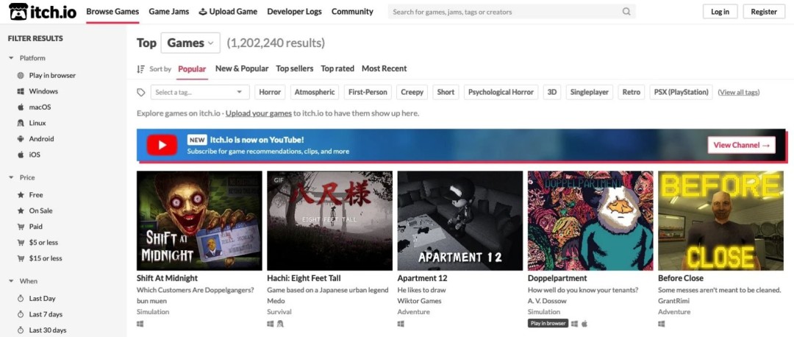Follow the View all tags link

point(738,92)
